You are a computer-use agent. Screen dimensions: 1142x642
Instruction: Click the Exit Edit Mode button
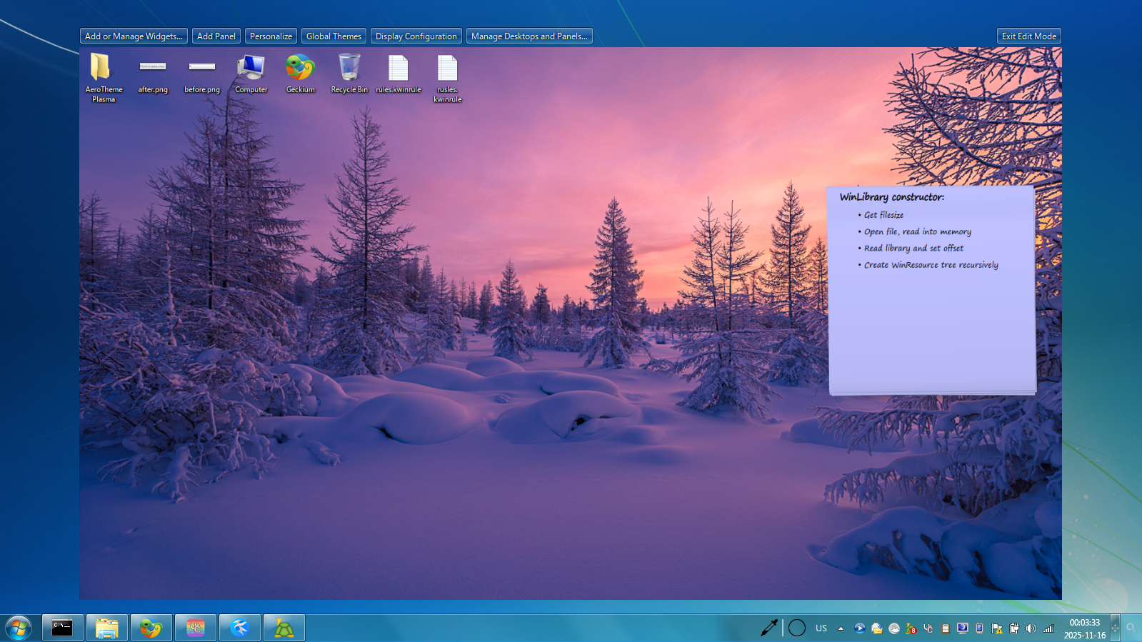tap(1028, 36)
